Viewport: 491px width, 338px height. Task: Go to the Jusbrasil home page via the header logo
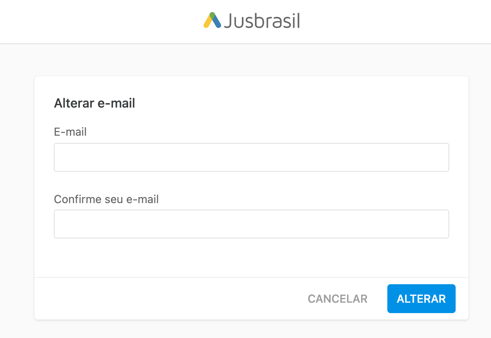pyautogui.click(x=252, y=20)
